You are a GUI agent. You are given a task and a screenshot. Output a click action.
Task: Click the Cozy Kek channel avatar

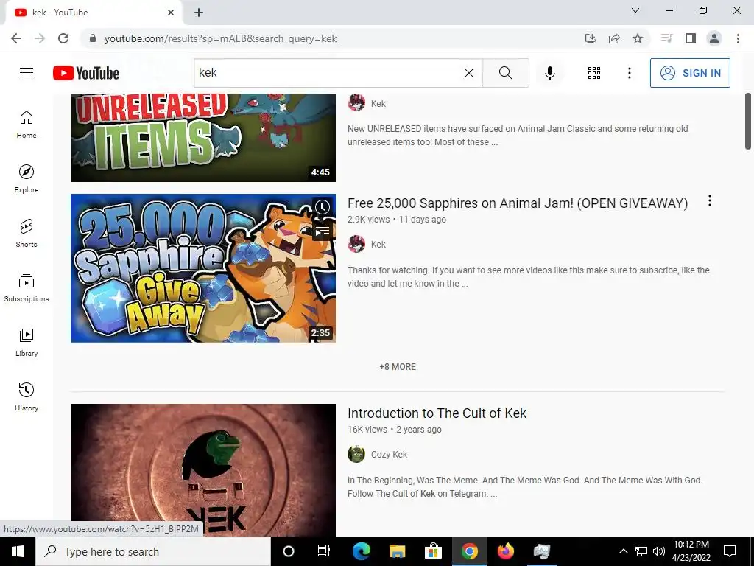click(356, 454)
